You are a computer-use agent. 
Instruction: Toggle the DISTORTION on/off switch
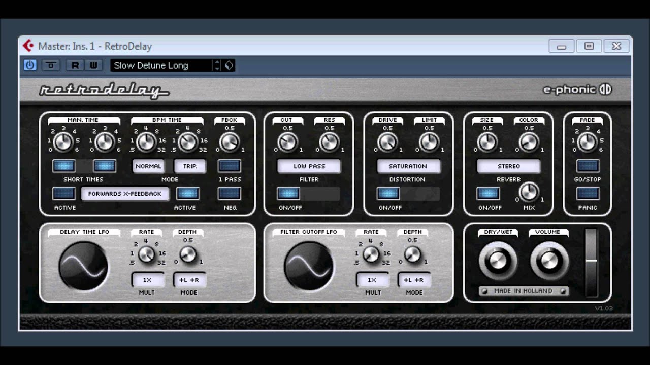pyautogui.click(x=388, y=193)
